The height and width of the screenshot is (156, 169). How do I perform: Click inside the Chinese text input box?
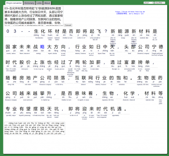(34, 16)
